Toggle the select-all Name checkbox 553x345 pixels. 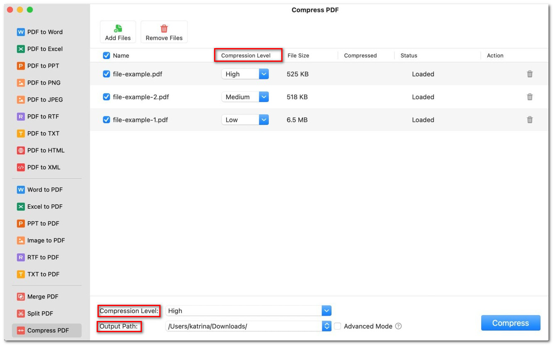pos(106,56)
